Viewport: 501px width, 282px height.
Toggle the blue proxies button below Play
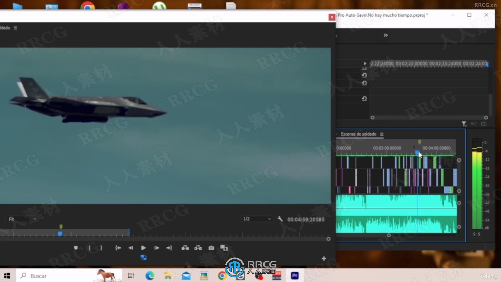coord(144,257)
